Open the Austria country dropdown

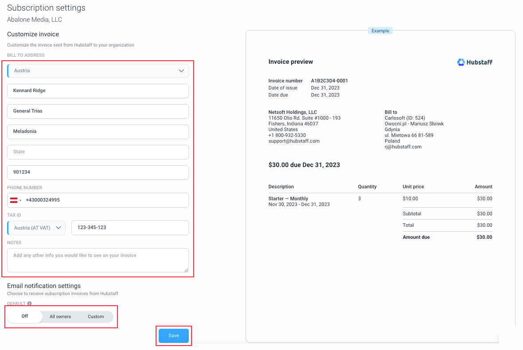tap(98, 71)
